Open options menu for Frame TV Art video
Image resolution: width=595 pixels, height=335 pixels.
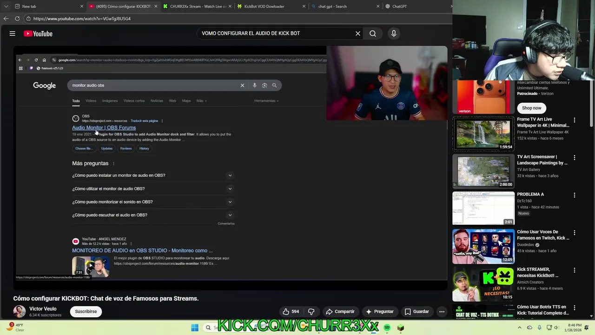click(x=575, y=120)
